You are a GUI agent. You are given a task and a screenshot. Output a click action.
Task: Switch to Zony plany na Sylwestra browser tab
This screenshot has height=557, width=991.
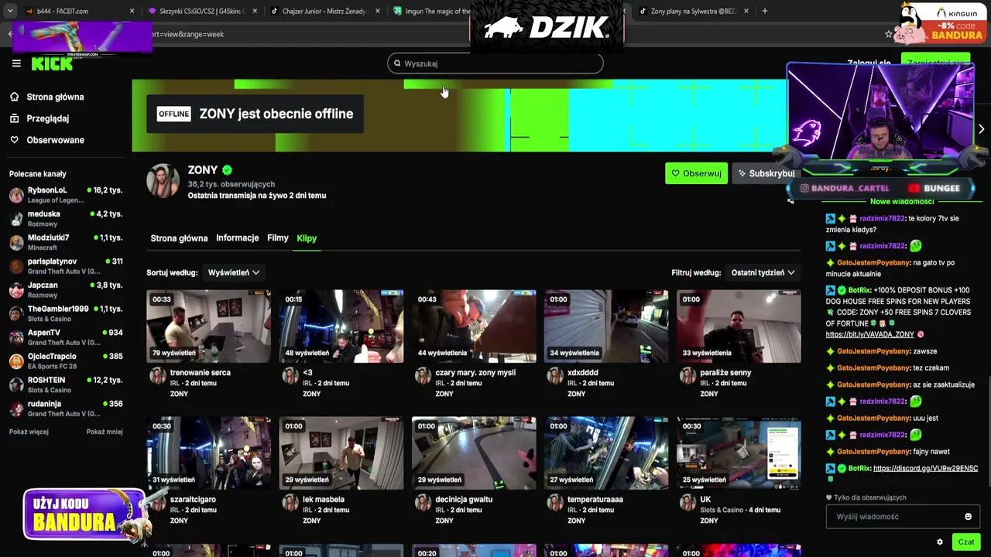click(x=693, y=11)
